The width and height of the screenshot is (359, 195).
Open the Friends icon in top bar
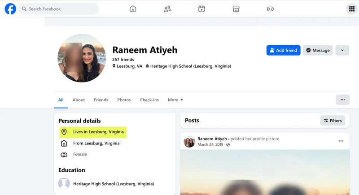pyautogui.click(x=167, y=9)
